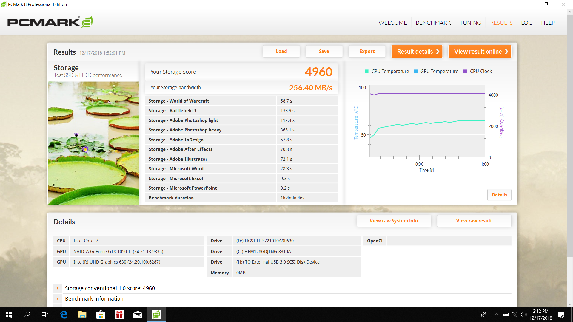573x322 pixels.
Task: Expand Storage conventional 1.0 score row
Action: click(58, 288)
